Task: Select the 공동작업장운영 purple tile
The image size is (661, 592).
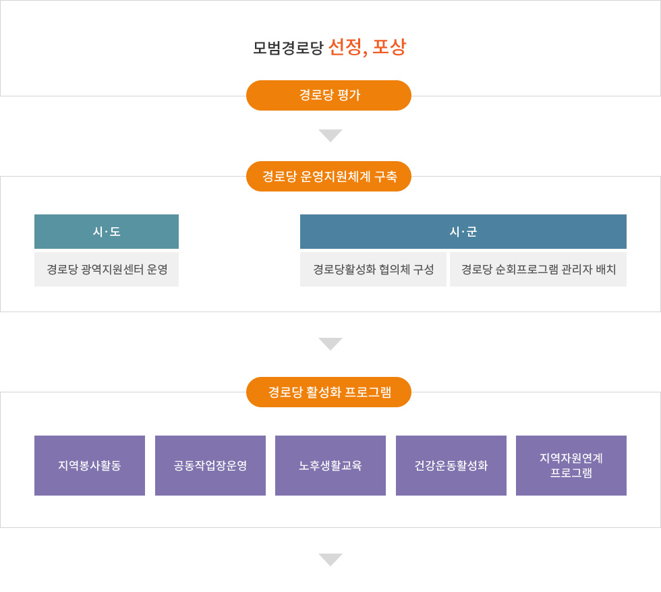Action: click(x=210, y=465)
